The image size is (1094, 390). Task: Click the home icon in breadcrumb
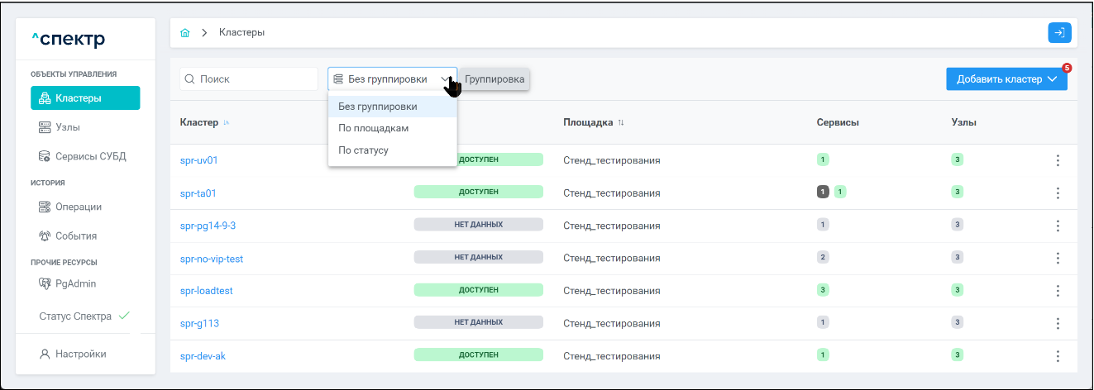(185, 33)
